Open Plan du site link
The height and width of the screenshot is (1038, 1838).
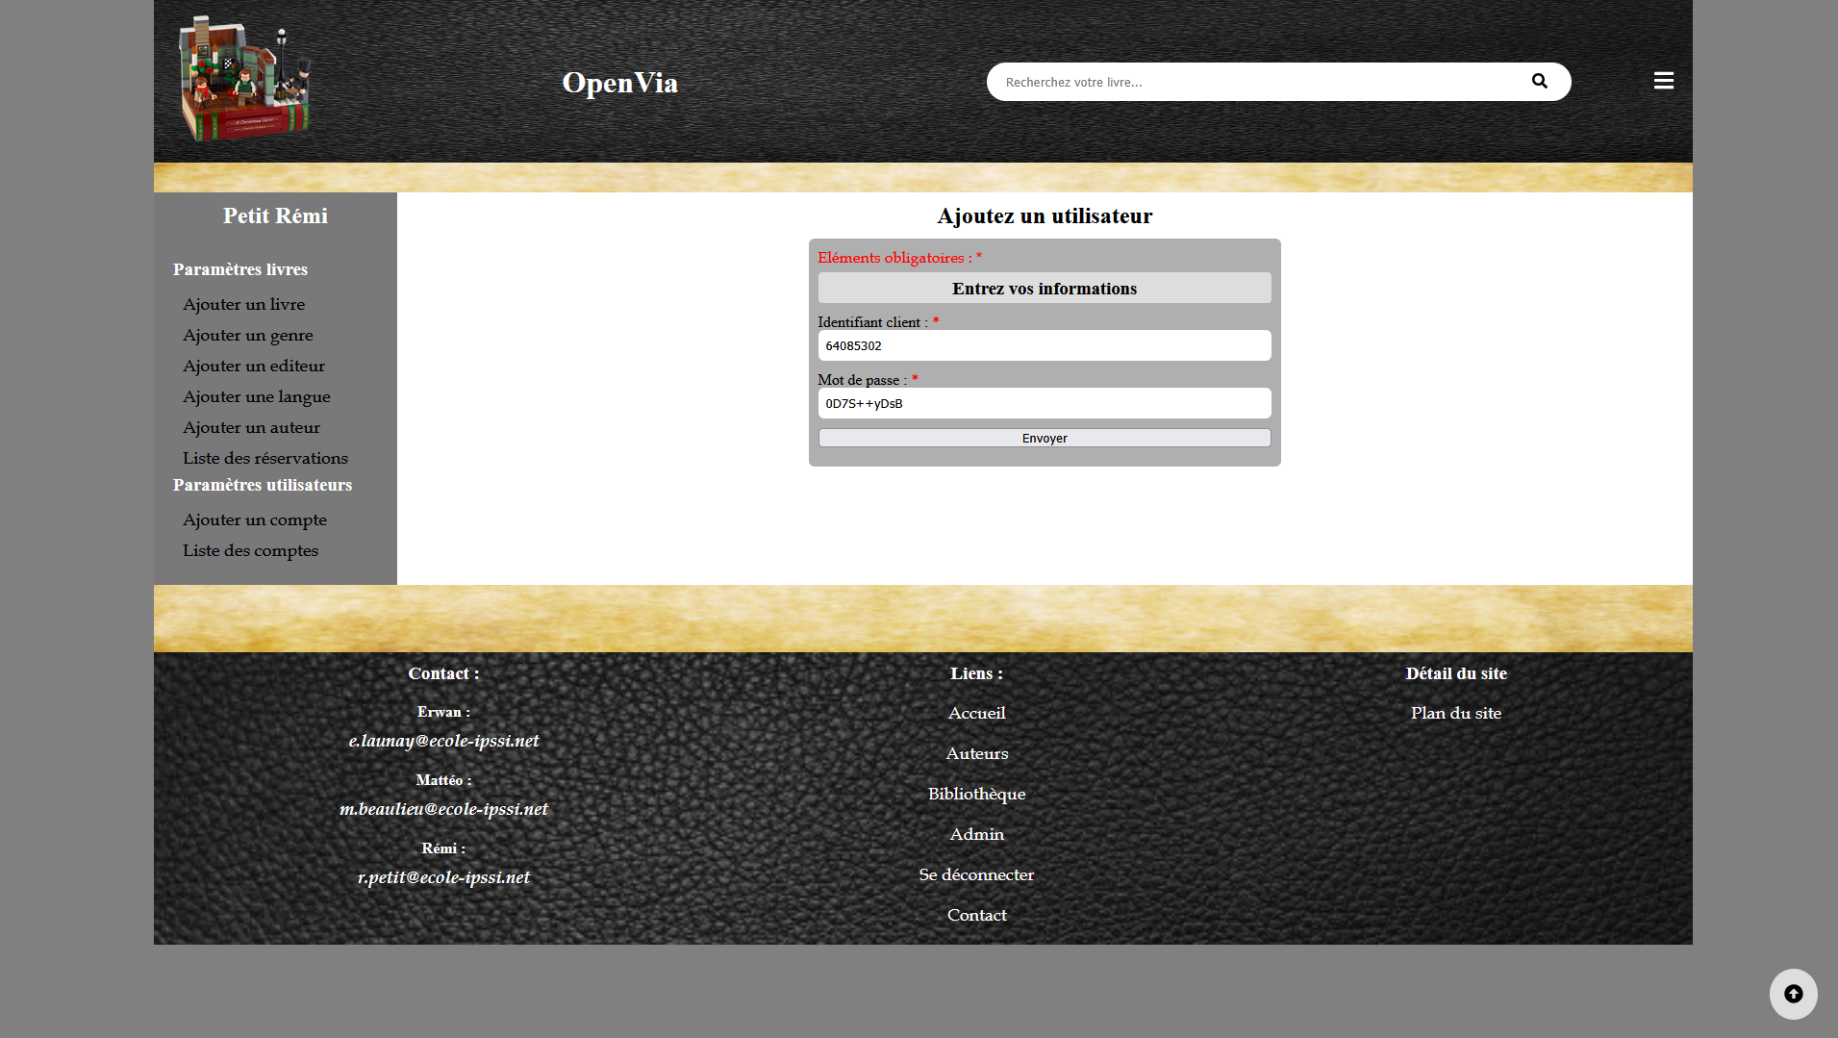coord(1455,713)
